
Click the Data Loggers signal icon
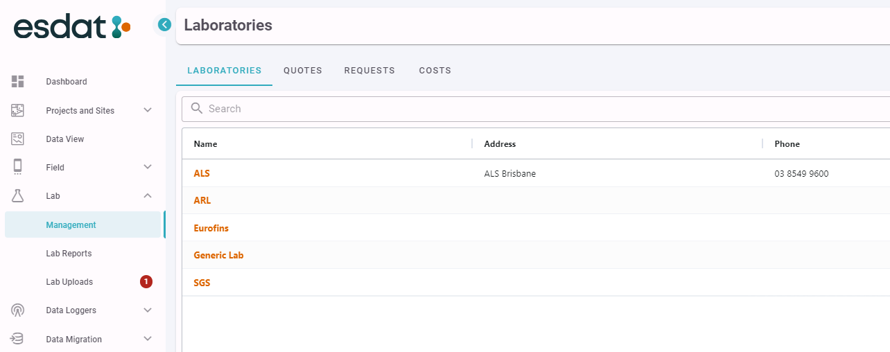tap(18, 310)
